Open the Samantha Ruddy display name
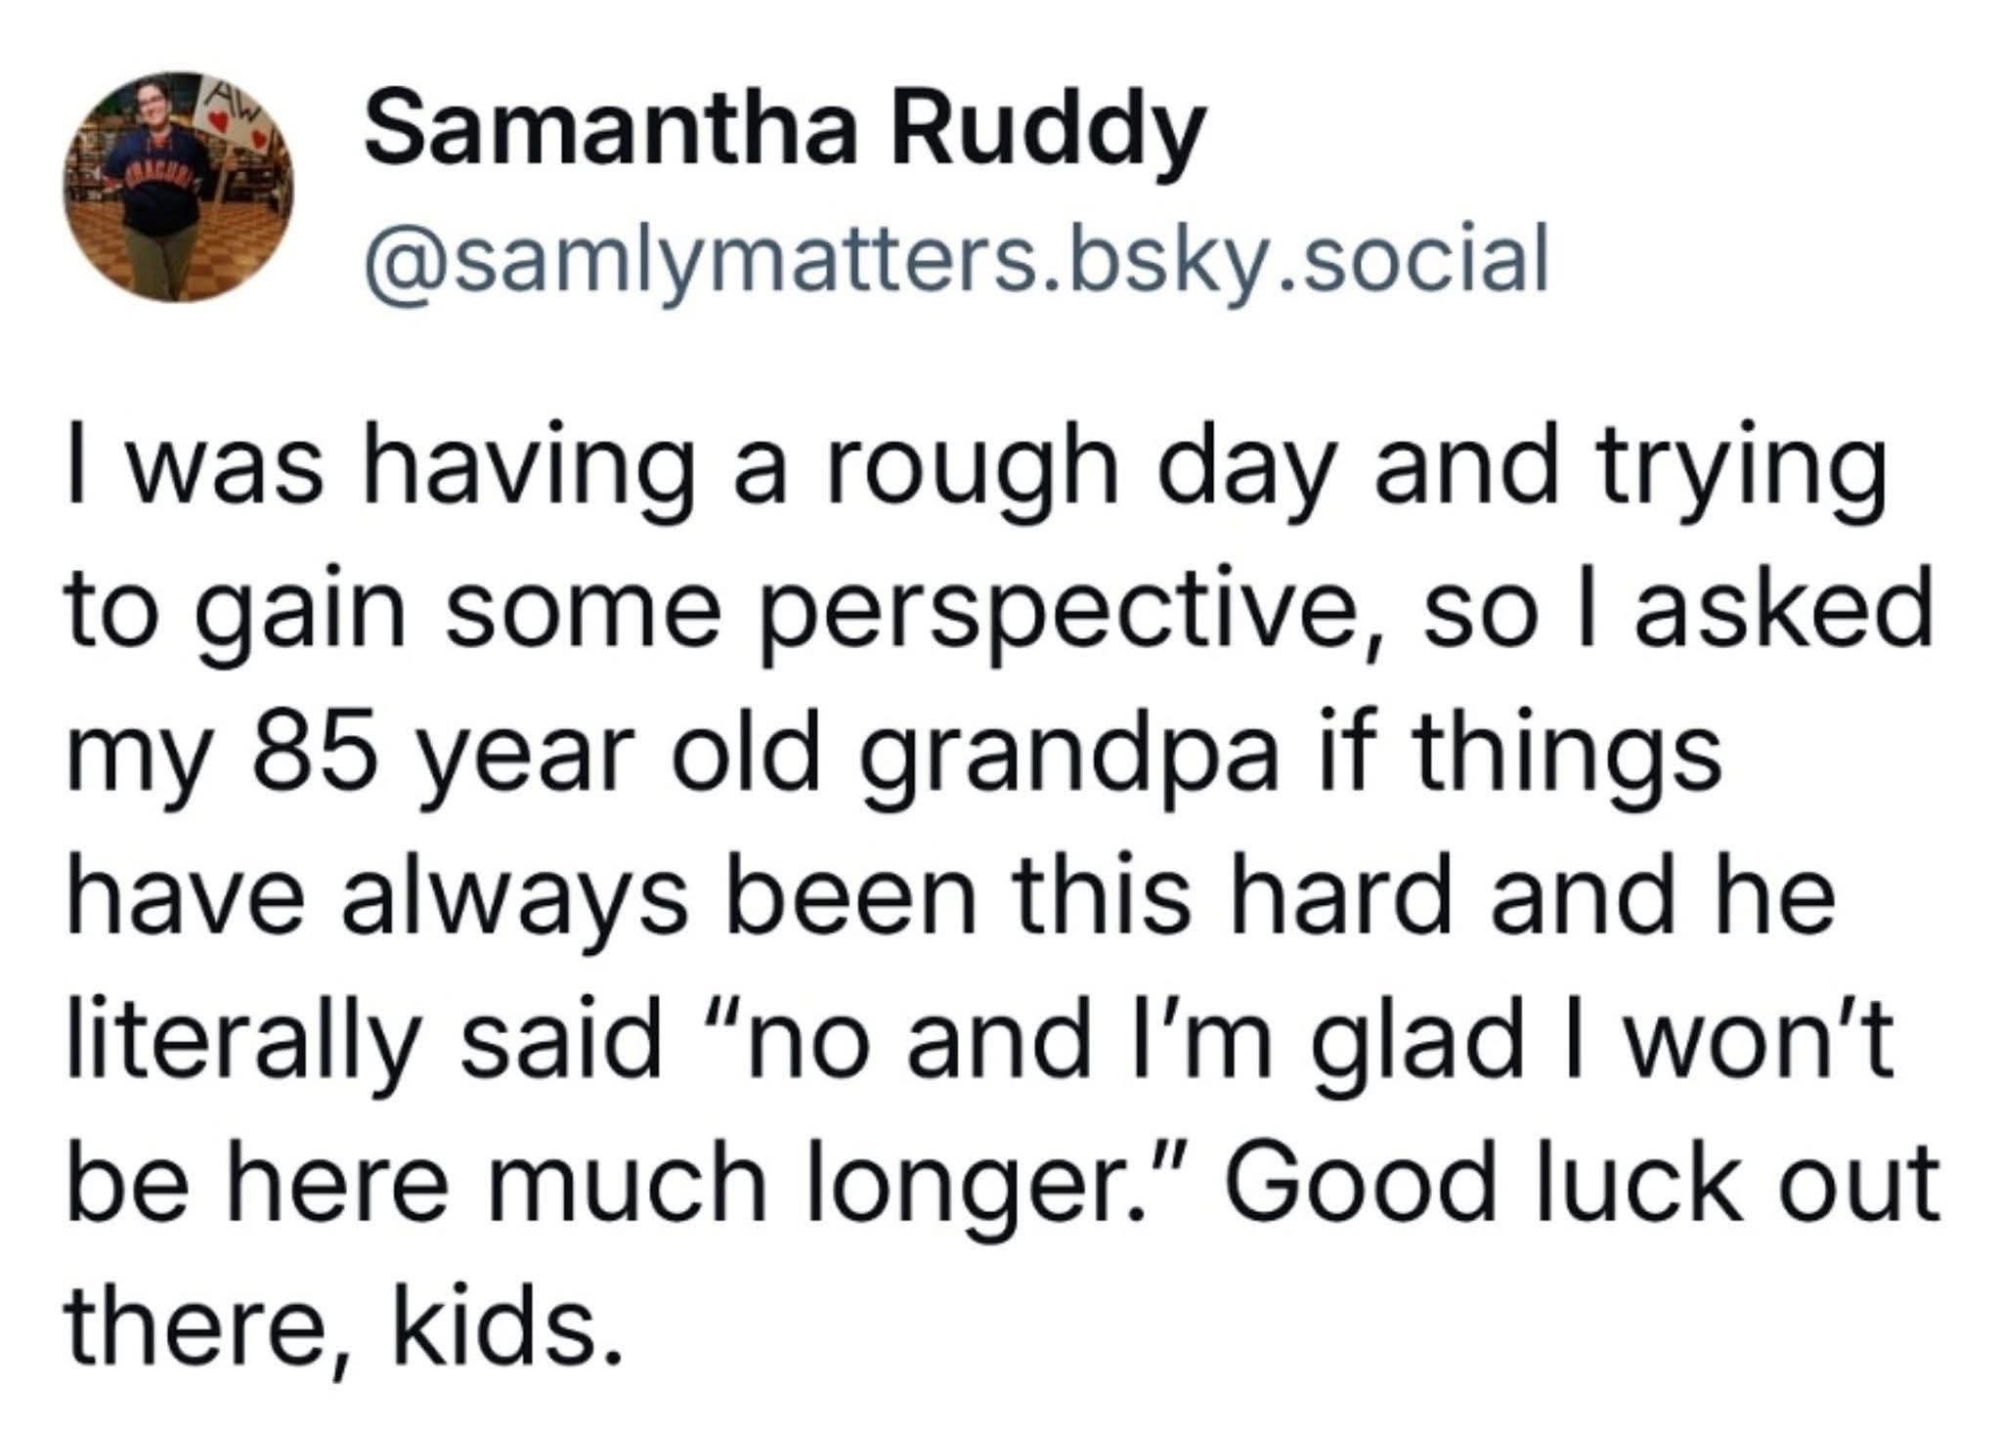 point(782,134)
